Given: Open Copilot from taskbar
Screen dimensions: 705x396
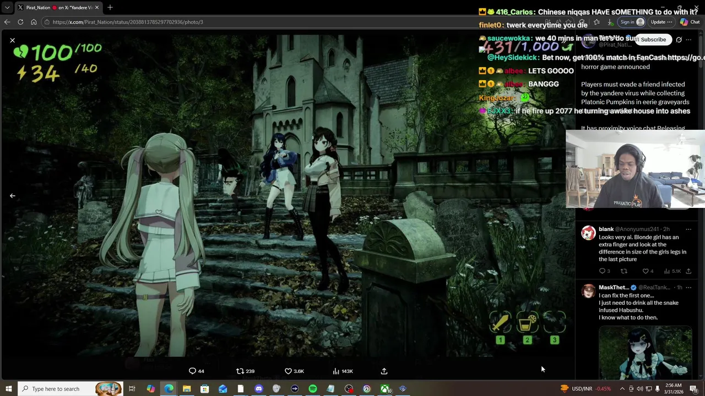Looking at the screenshot, I should click(150, 389).
